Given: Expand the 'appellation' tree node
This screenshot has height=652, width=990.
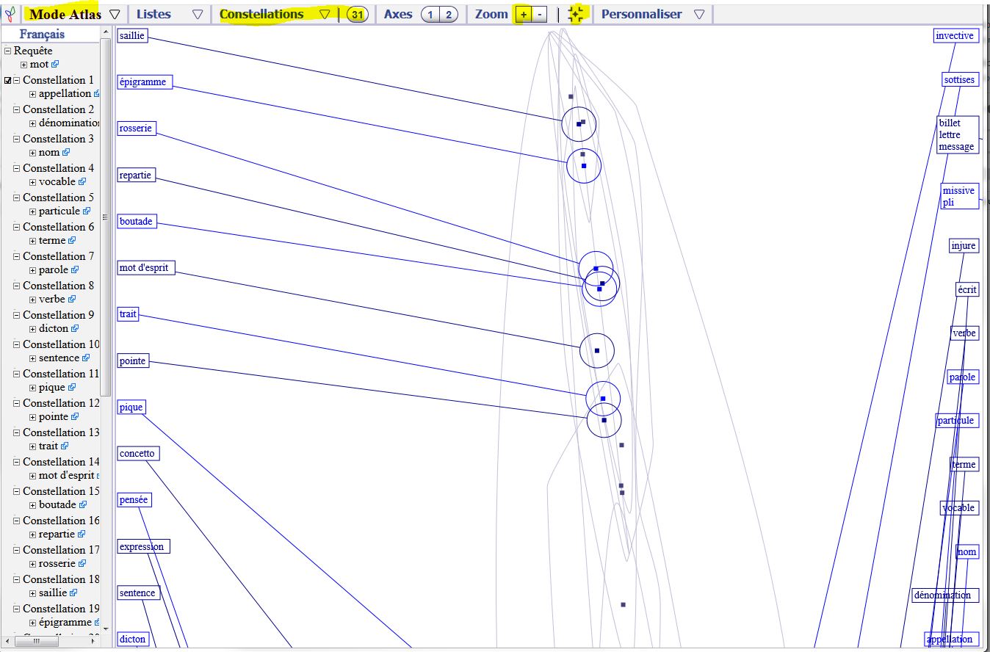Looking at the screenshot, I should [32, 94].
